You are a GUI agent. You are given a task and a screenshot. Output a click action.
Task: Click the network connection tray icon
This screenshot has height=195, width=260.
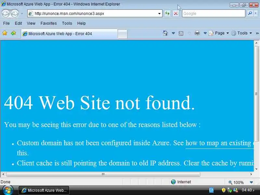229,190
